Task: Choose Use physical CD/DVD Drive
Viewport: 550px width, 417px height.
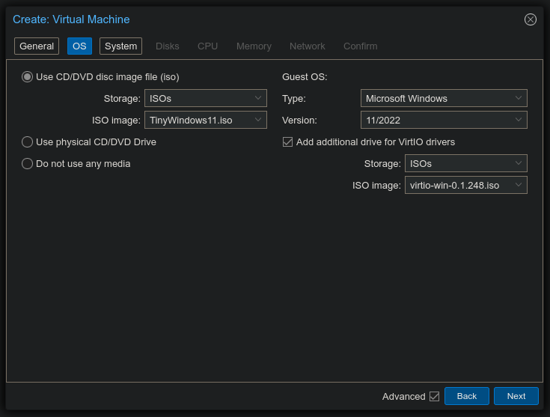Action: (28, 142)
